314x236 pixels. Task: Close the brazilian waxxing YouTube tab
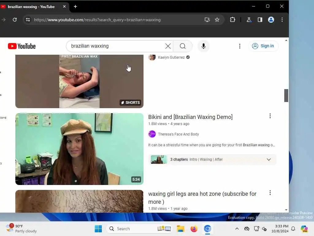(x=64, y=7)
